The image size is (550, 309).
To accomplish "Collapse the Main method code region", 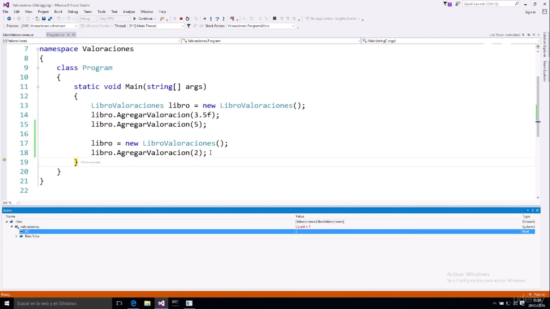I will click(x=37, y=87).
